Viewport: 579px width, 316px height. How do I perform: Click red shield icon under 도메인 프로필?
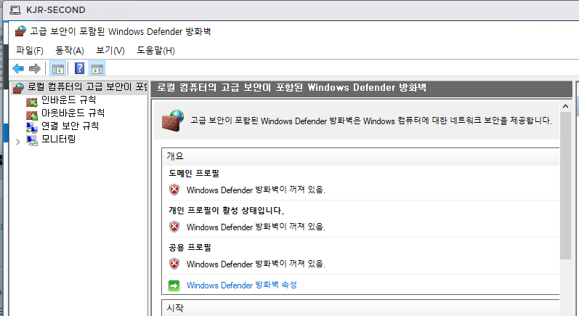click(x=174, y=190)
